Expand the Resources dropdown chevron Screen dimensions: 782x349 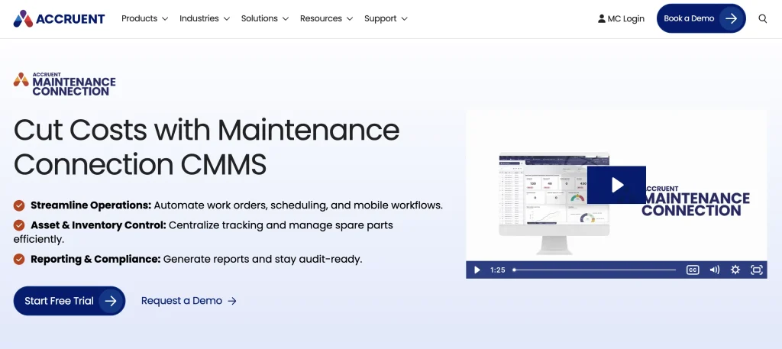(350, 19)
